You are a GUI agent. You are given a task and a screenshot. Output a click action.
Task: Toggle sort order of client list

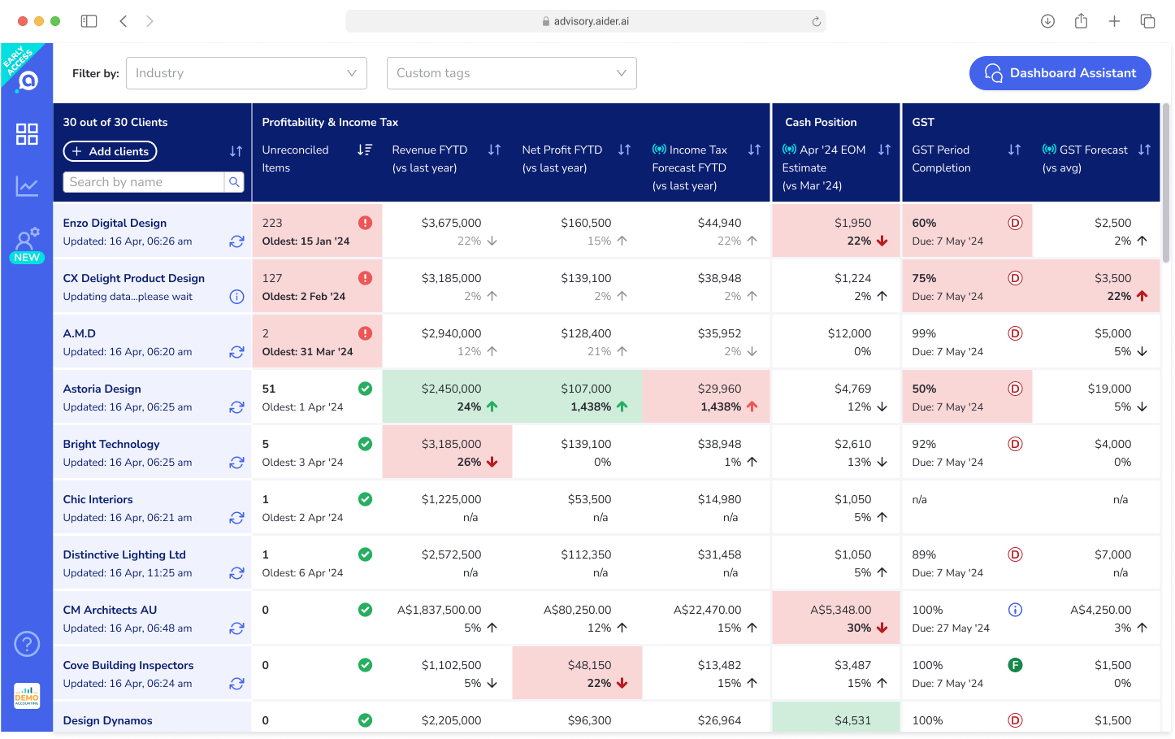236,151
